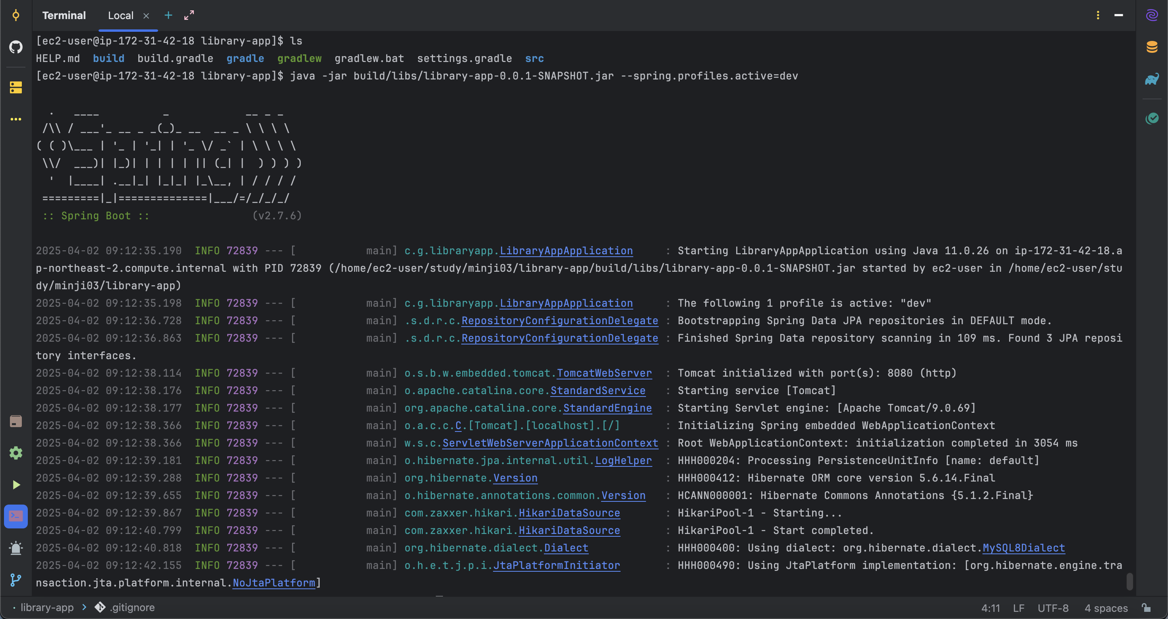Open the coverage checkmark tool icon
The image size is (1168, 619).
click(x=1152, y=118)
